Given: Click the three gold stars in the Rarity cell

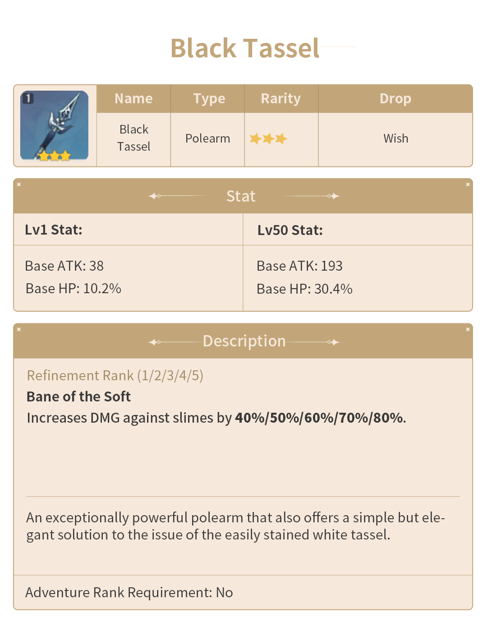Looking at the screenshot, I should click(x=268, y=138).
